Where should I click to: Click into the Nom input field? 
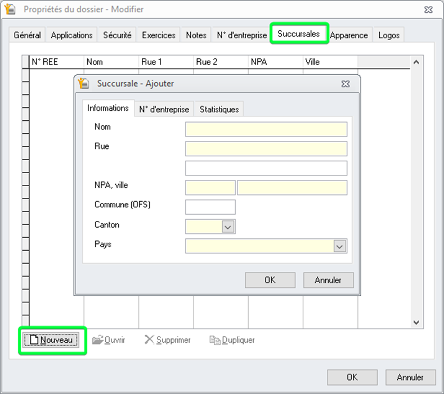266,129
